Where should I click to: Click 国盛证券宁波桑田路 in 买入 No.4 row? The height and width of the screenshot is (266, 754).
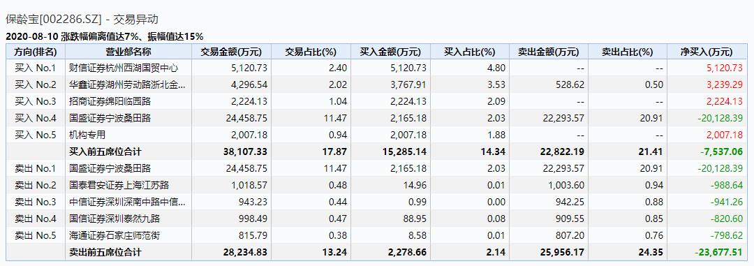tap(110, 118)
